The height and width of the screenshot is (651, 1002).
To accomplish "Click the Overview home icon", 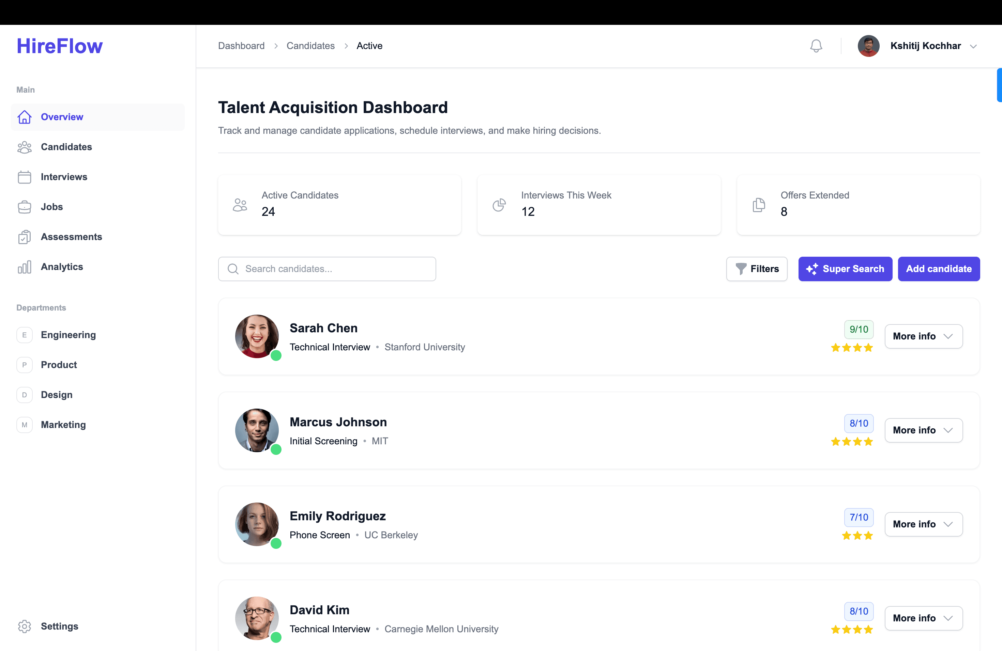I will point(25,117).
